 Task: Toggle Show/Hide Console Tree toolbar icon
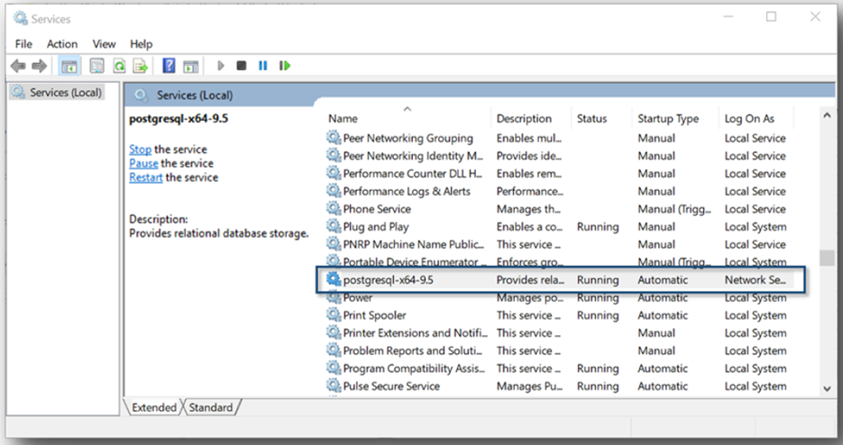pyautogui.click(x=69, y=66)
